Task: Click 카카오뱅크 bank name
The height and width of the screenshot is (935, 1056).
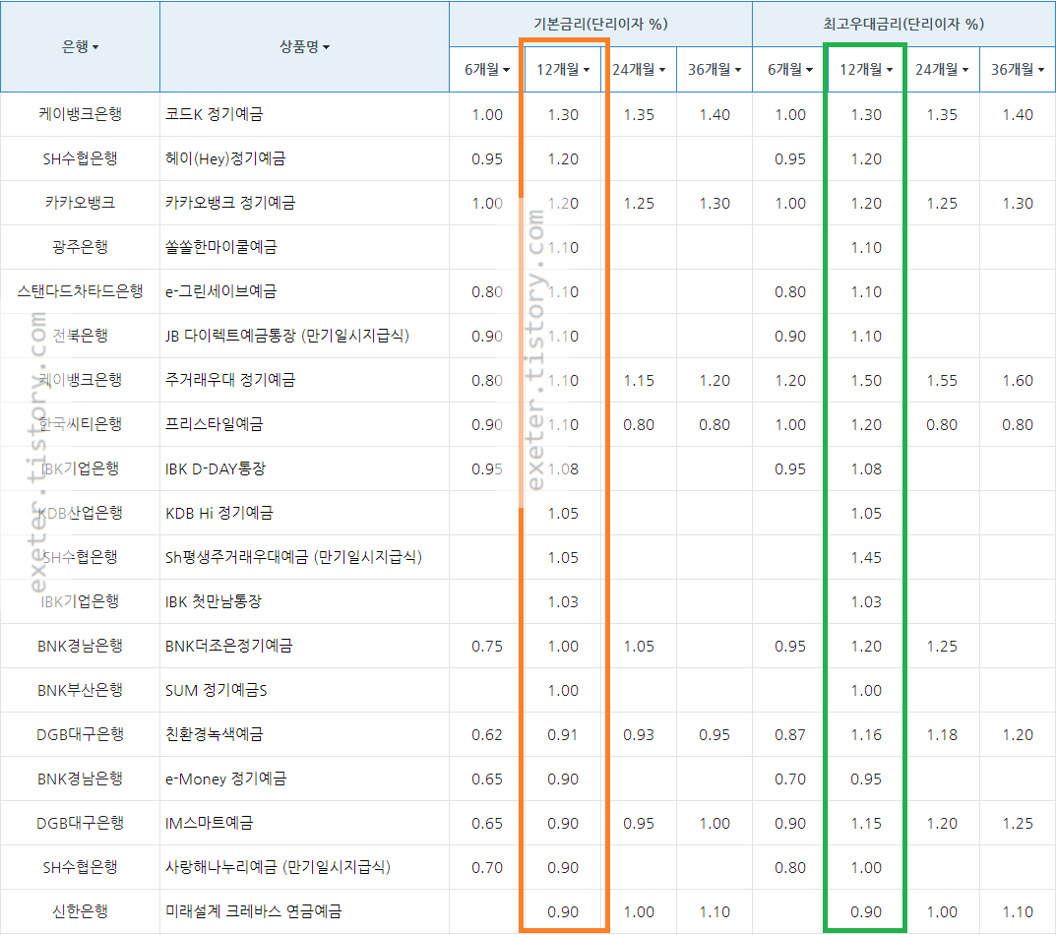Action: pyautogui.click(x=80, y=203)
